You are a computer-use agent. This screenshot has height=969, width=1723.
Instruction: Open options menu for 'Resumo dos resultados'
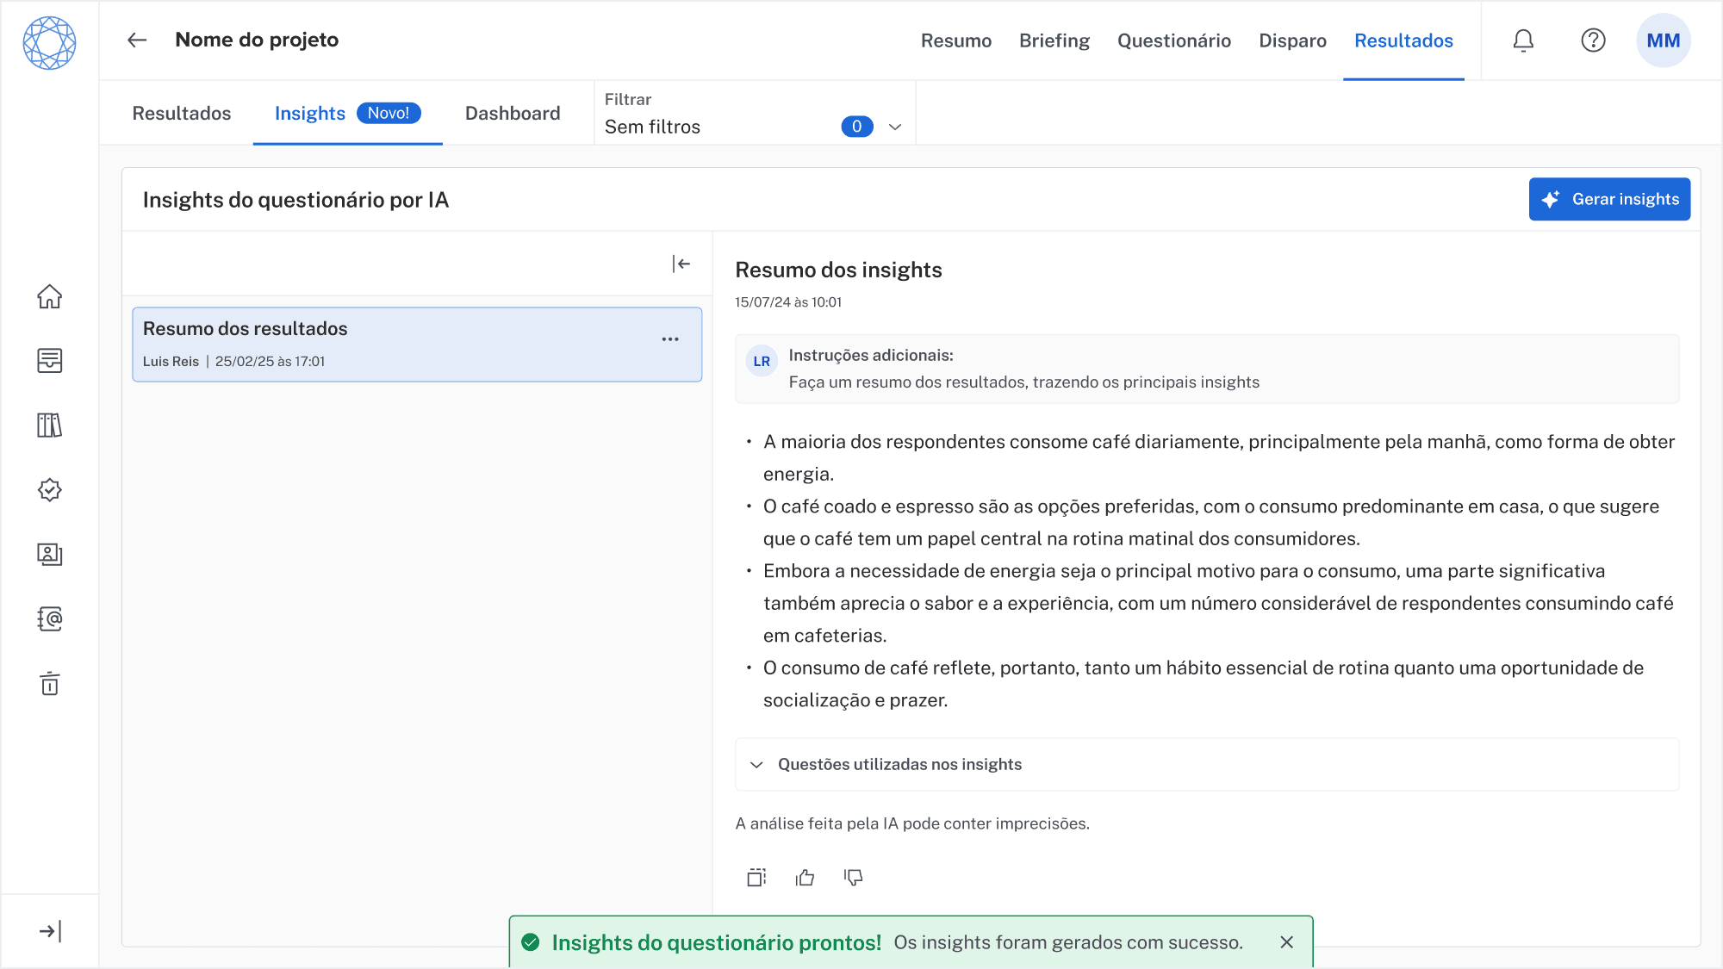point(670,339)
